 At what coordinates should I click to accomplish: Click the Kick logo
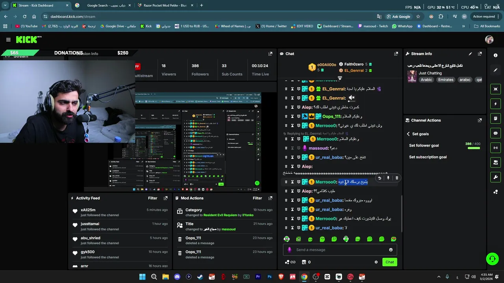[x=28, y=39]
